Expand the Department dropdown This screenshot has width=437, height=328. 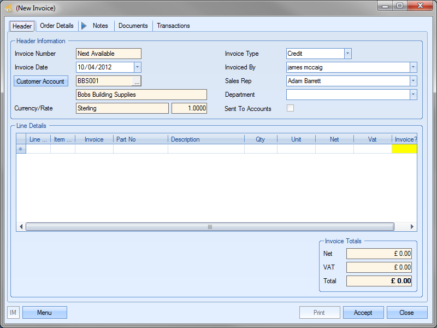[413, 95]
